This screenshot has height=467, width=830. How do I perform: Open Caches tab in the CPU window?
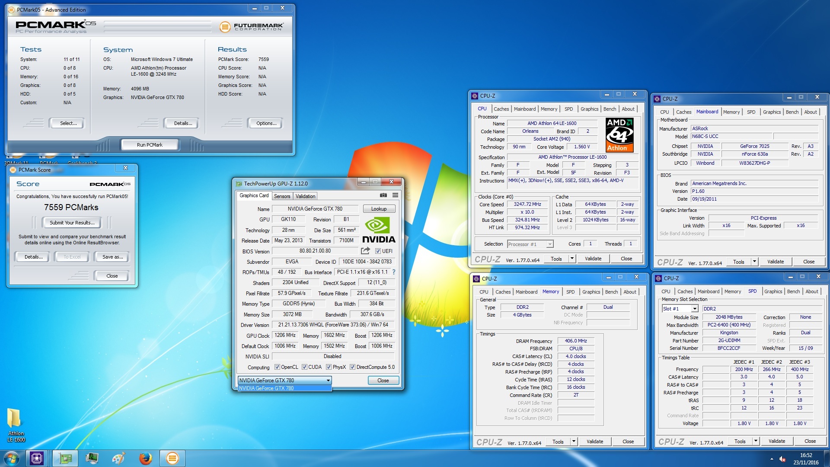pos(501,109)
